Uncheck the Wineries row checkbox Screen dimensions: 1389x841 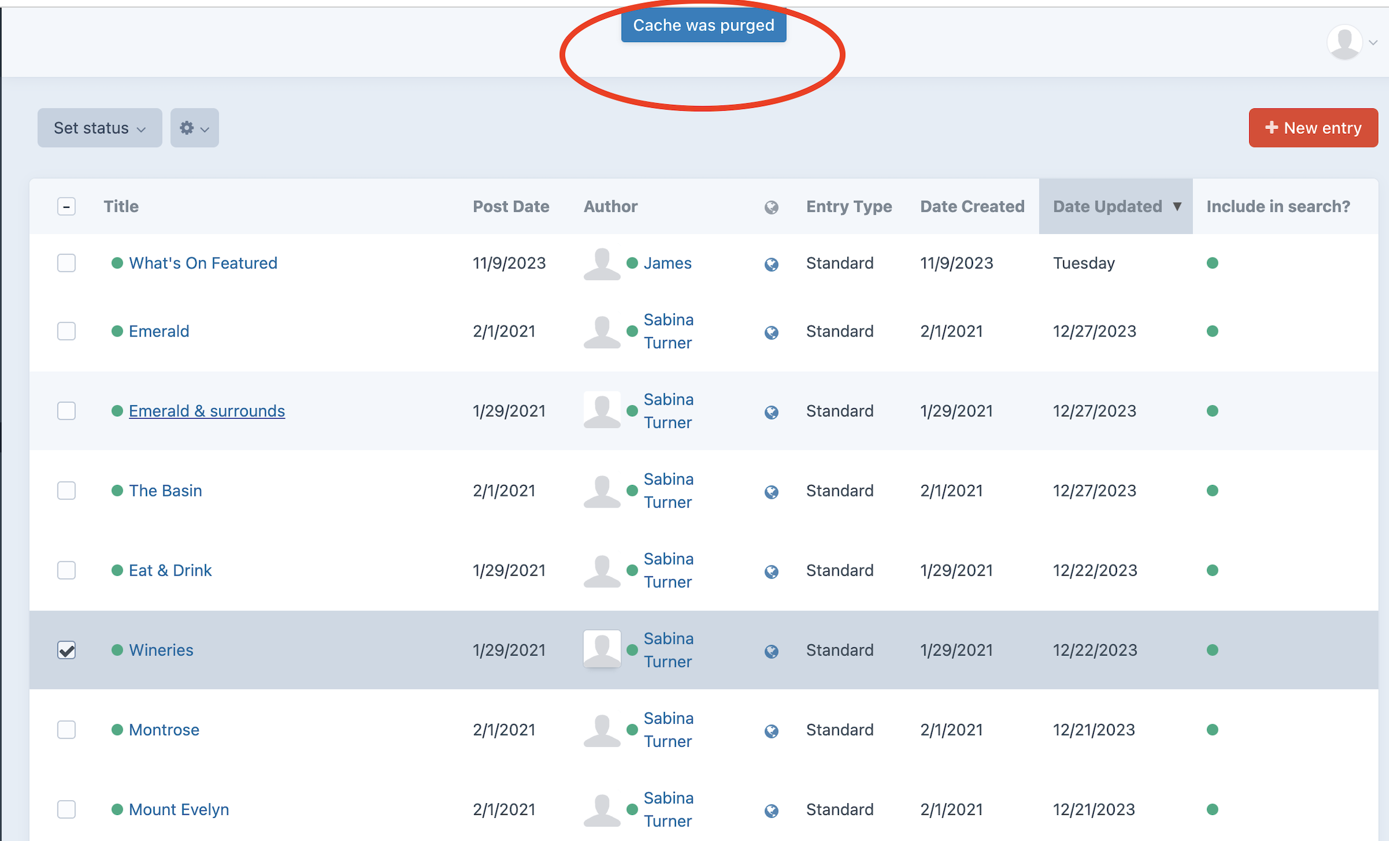[x=66, y=650]
